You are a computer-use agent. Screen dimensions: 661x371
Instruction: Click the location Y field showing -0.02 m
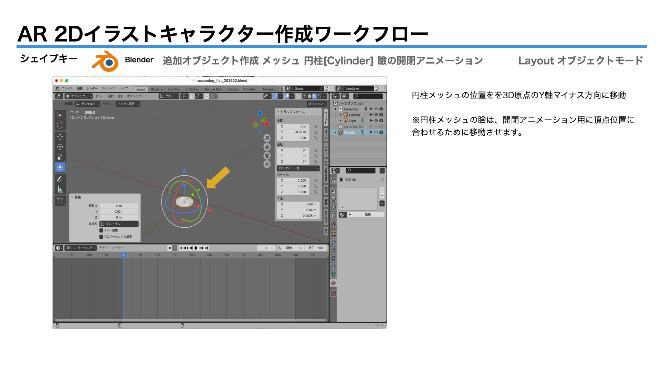click(x=293, y=132)
